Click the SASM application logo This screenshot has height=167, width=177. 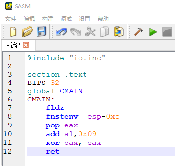pyautogui.click(x=9, y=6)
